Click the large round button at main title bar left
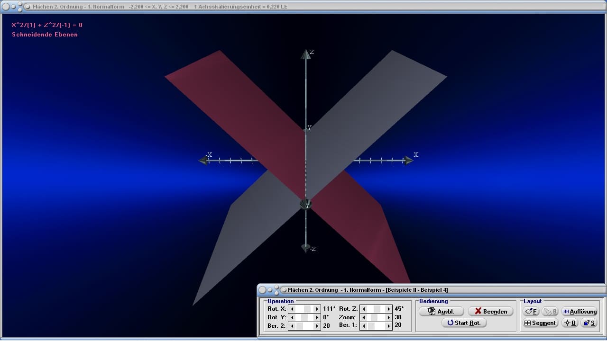 [x=6, y=7]
